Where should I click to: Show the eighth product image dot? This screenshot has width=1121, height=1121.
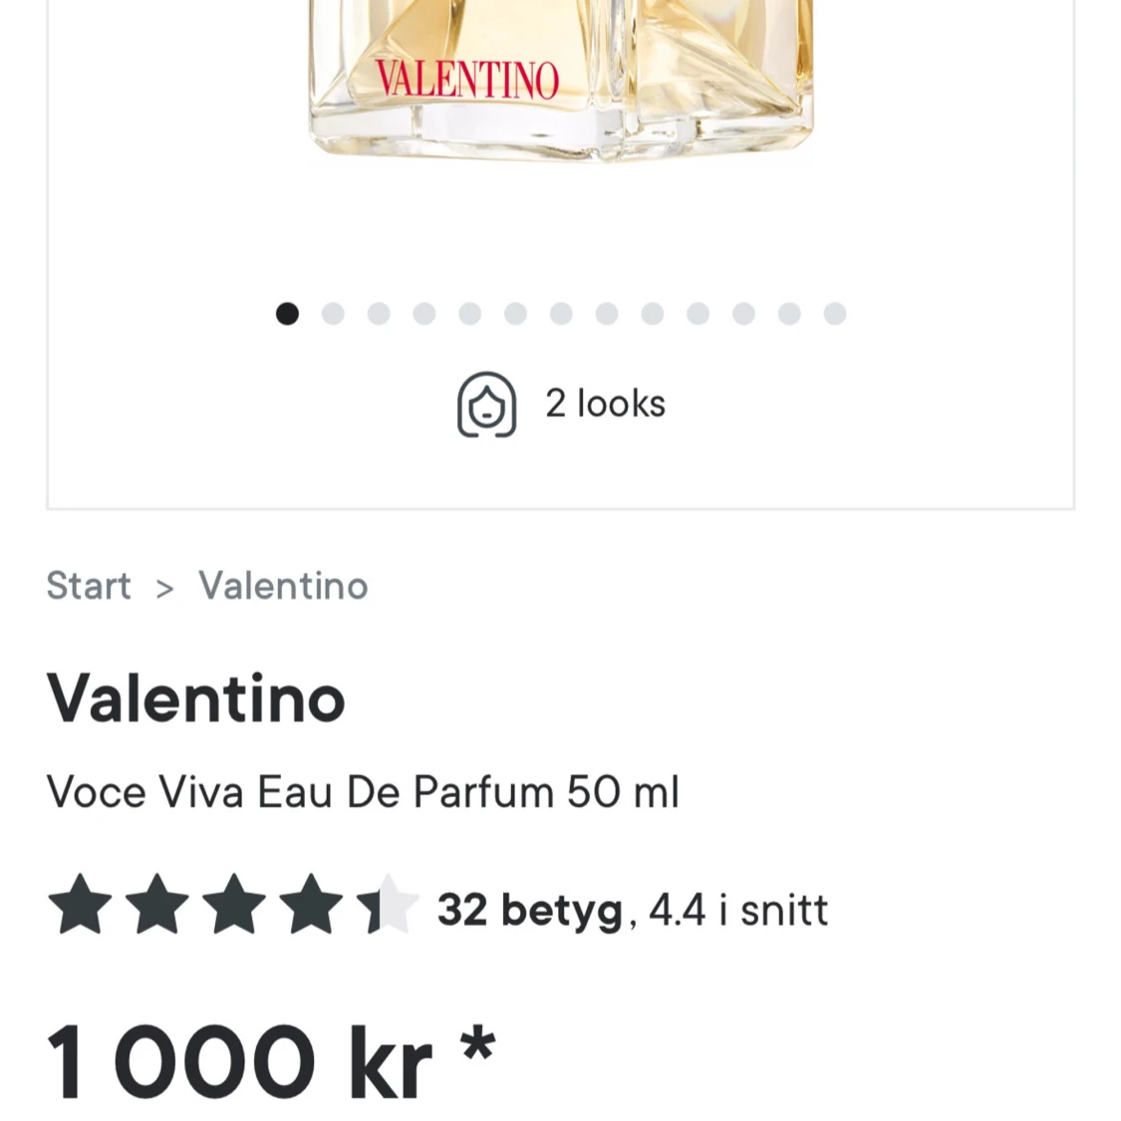point(607,313)
